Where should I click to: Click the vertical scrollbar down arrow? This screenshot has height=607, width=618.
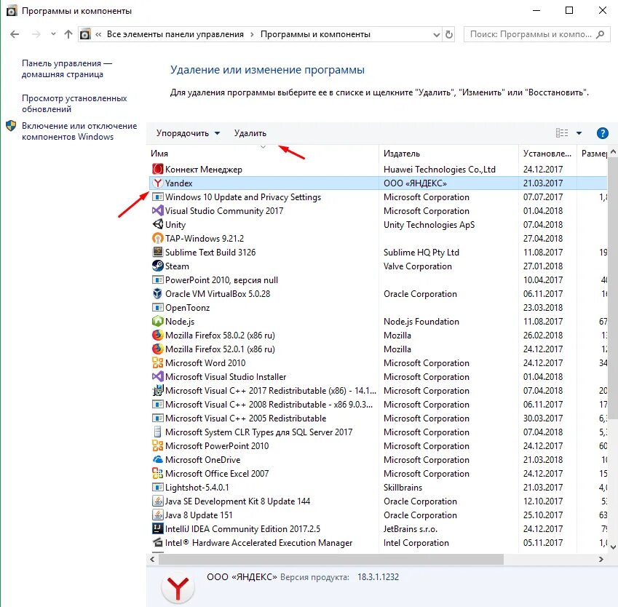pyautogui.click(x=613, y=547)
